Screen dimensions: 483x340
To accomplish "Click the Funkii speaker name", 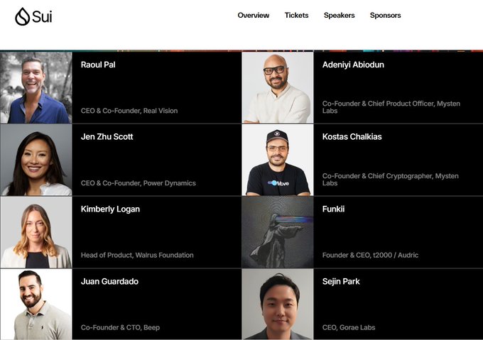I will point(333,209).
